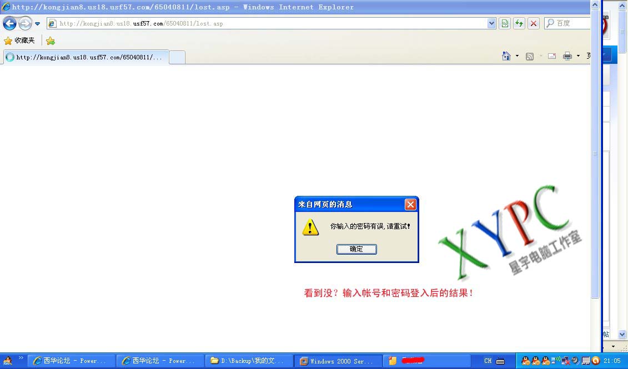Switch to Windows 2000 Ser... taskbar button

coord(338,361)
